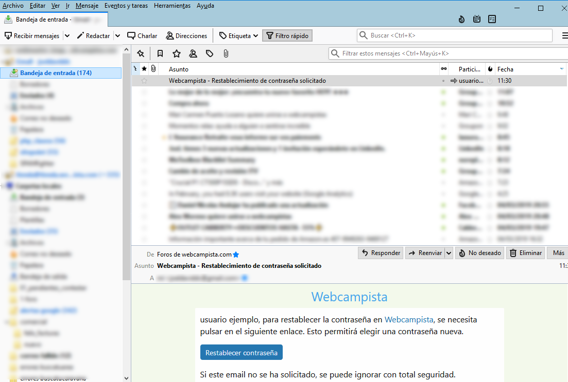The width and height of the screenshot is (568, 382).
Task: Click Restablecer contraseña button
Action: tap(241, 352)
